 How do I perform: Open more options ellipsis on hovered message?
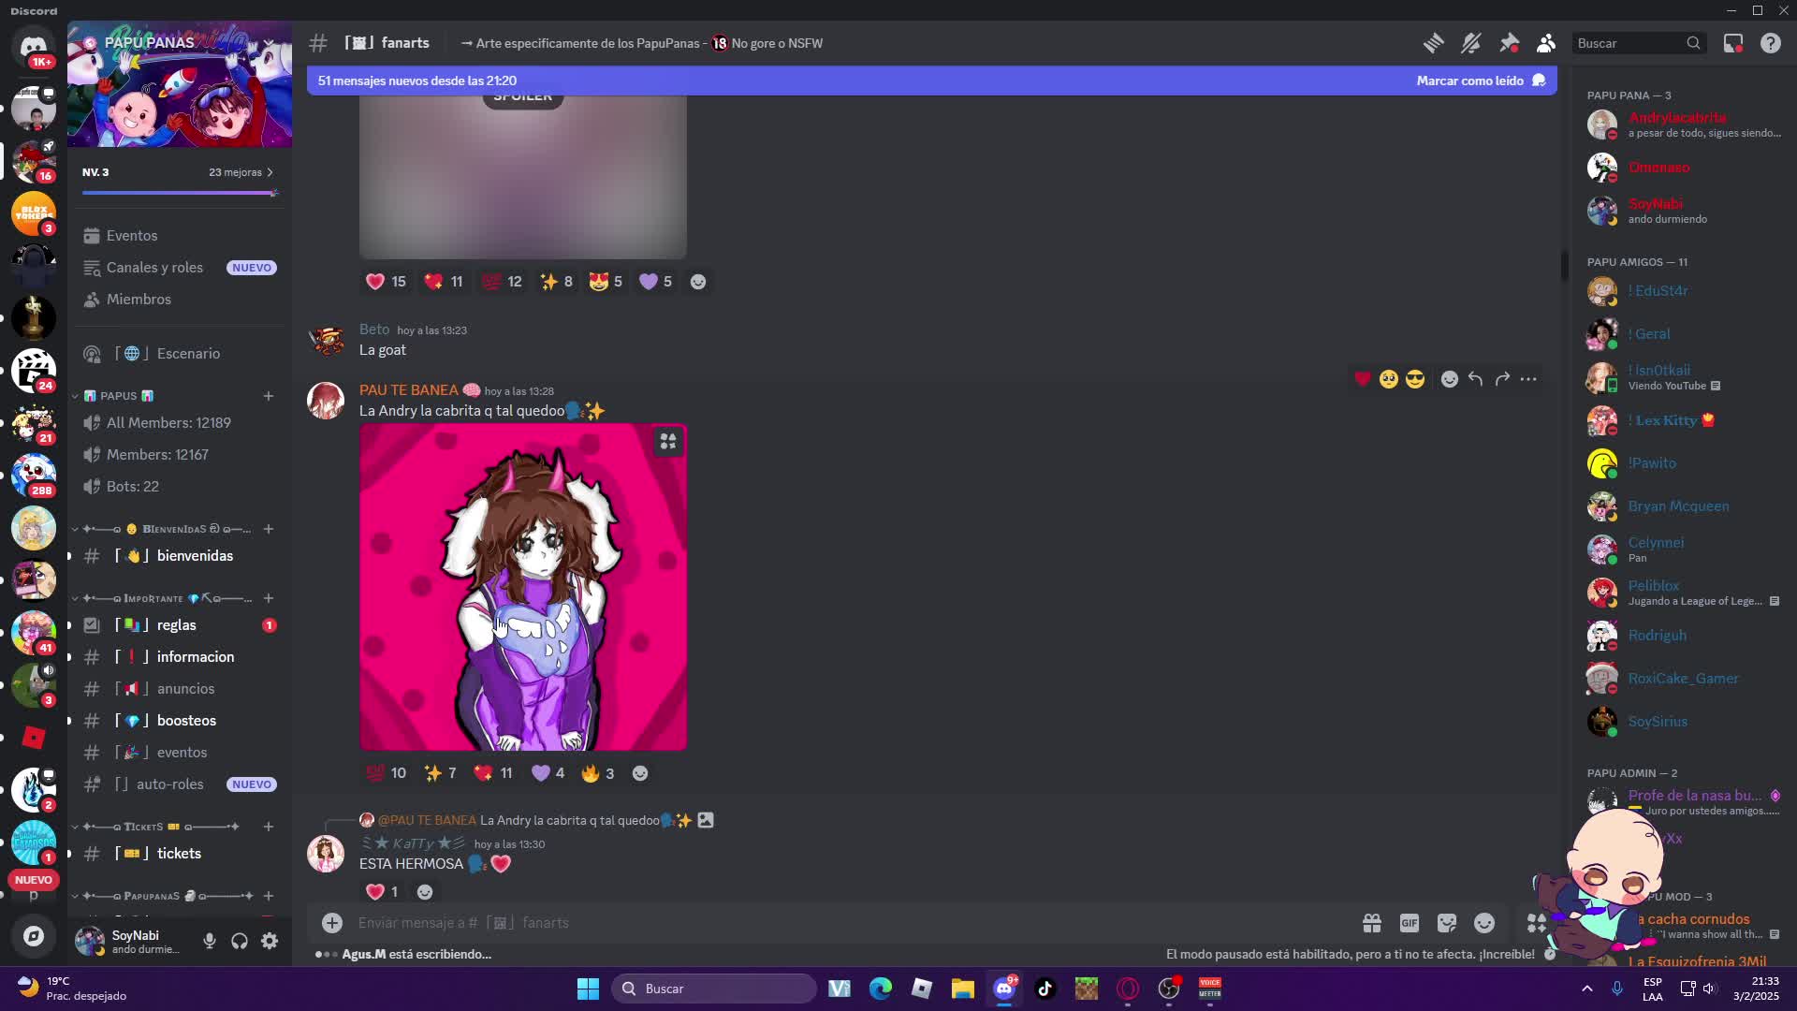click(x=1528, y=379)
